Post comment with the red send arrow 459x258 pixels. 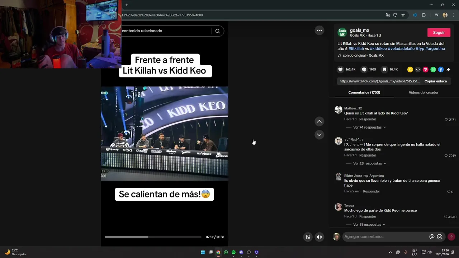pos(451,237)
